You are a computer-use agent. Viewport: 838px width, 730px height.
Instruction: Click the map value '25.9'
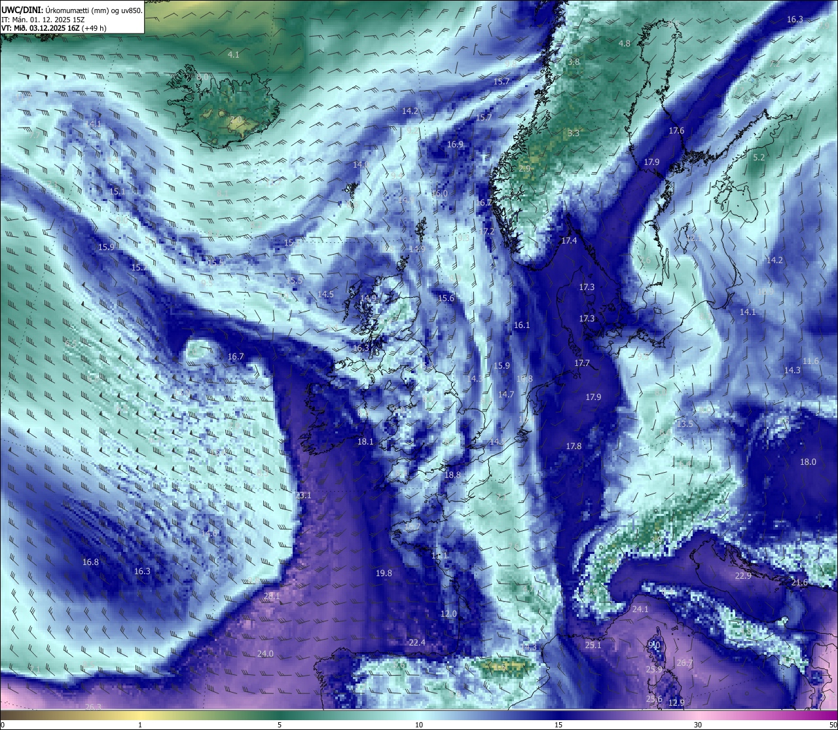(x=654, y=670)
